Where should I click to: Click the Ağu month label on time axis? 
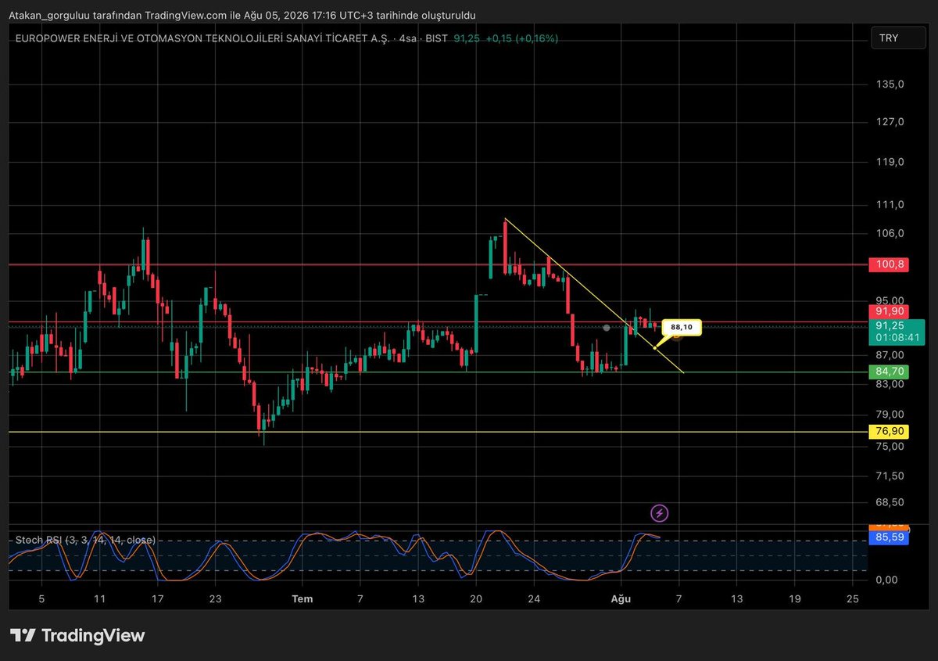coord(621,599)
